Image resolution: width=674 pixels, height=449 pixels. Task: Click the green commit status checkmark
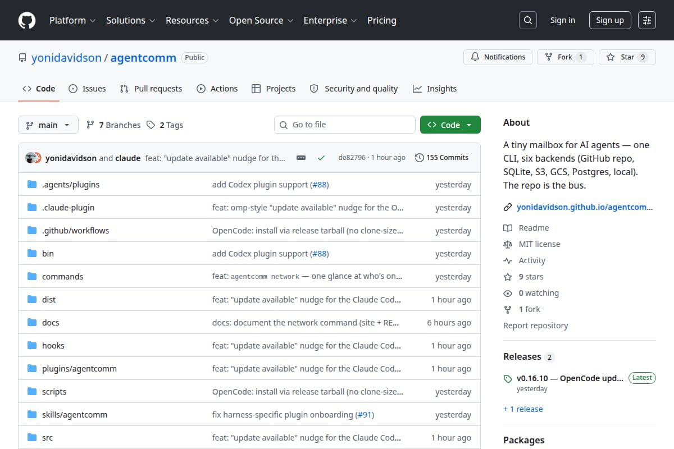pos(321,158)
